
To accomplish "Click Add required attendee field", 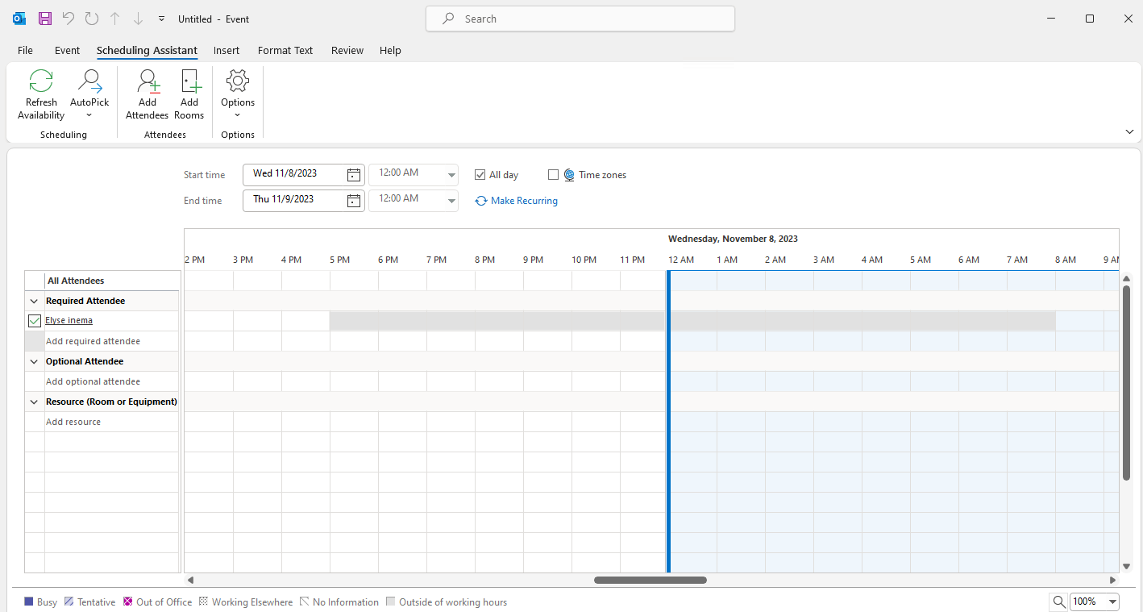I will pyautogui.click(x=111, y=341).
